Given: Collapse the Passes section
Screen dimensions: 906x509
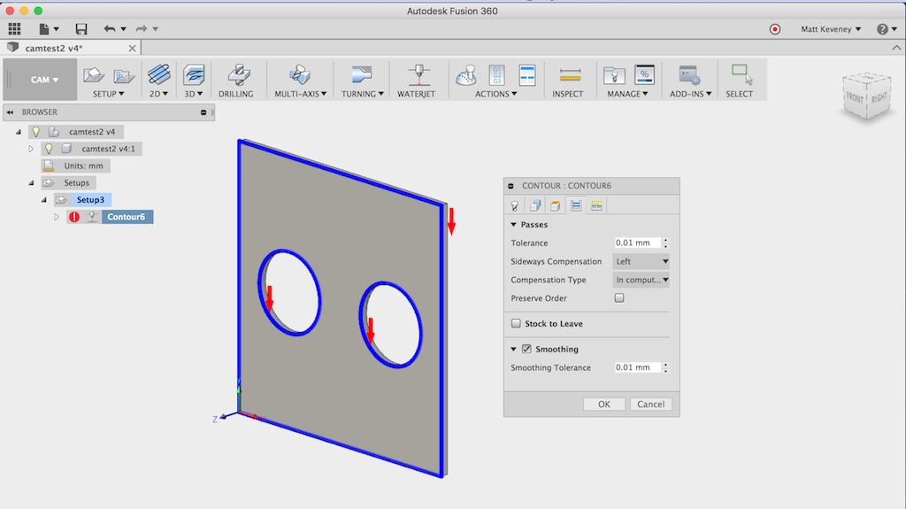Looking at the screenshot, I should point(513,225).
